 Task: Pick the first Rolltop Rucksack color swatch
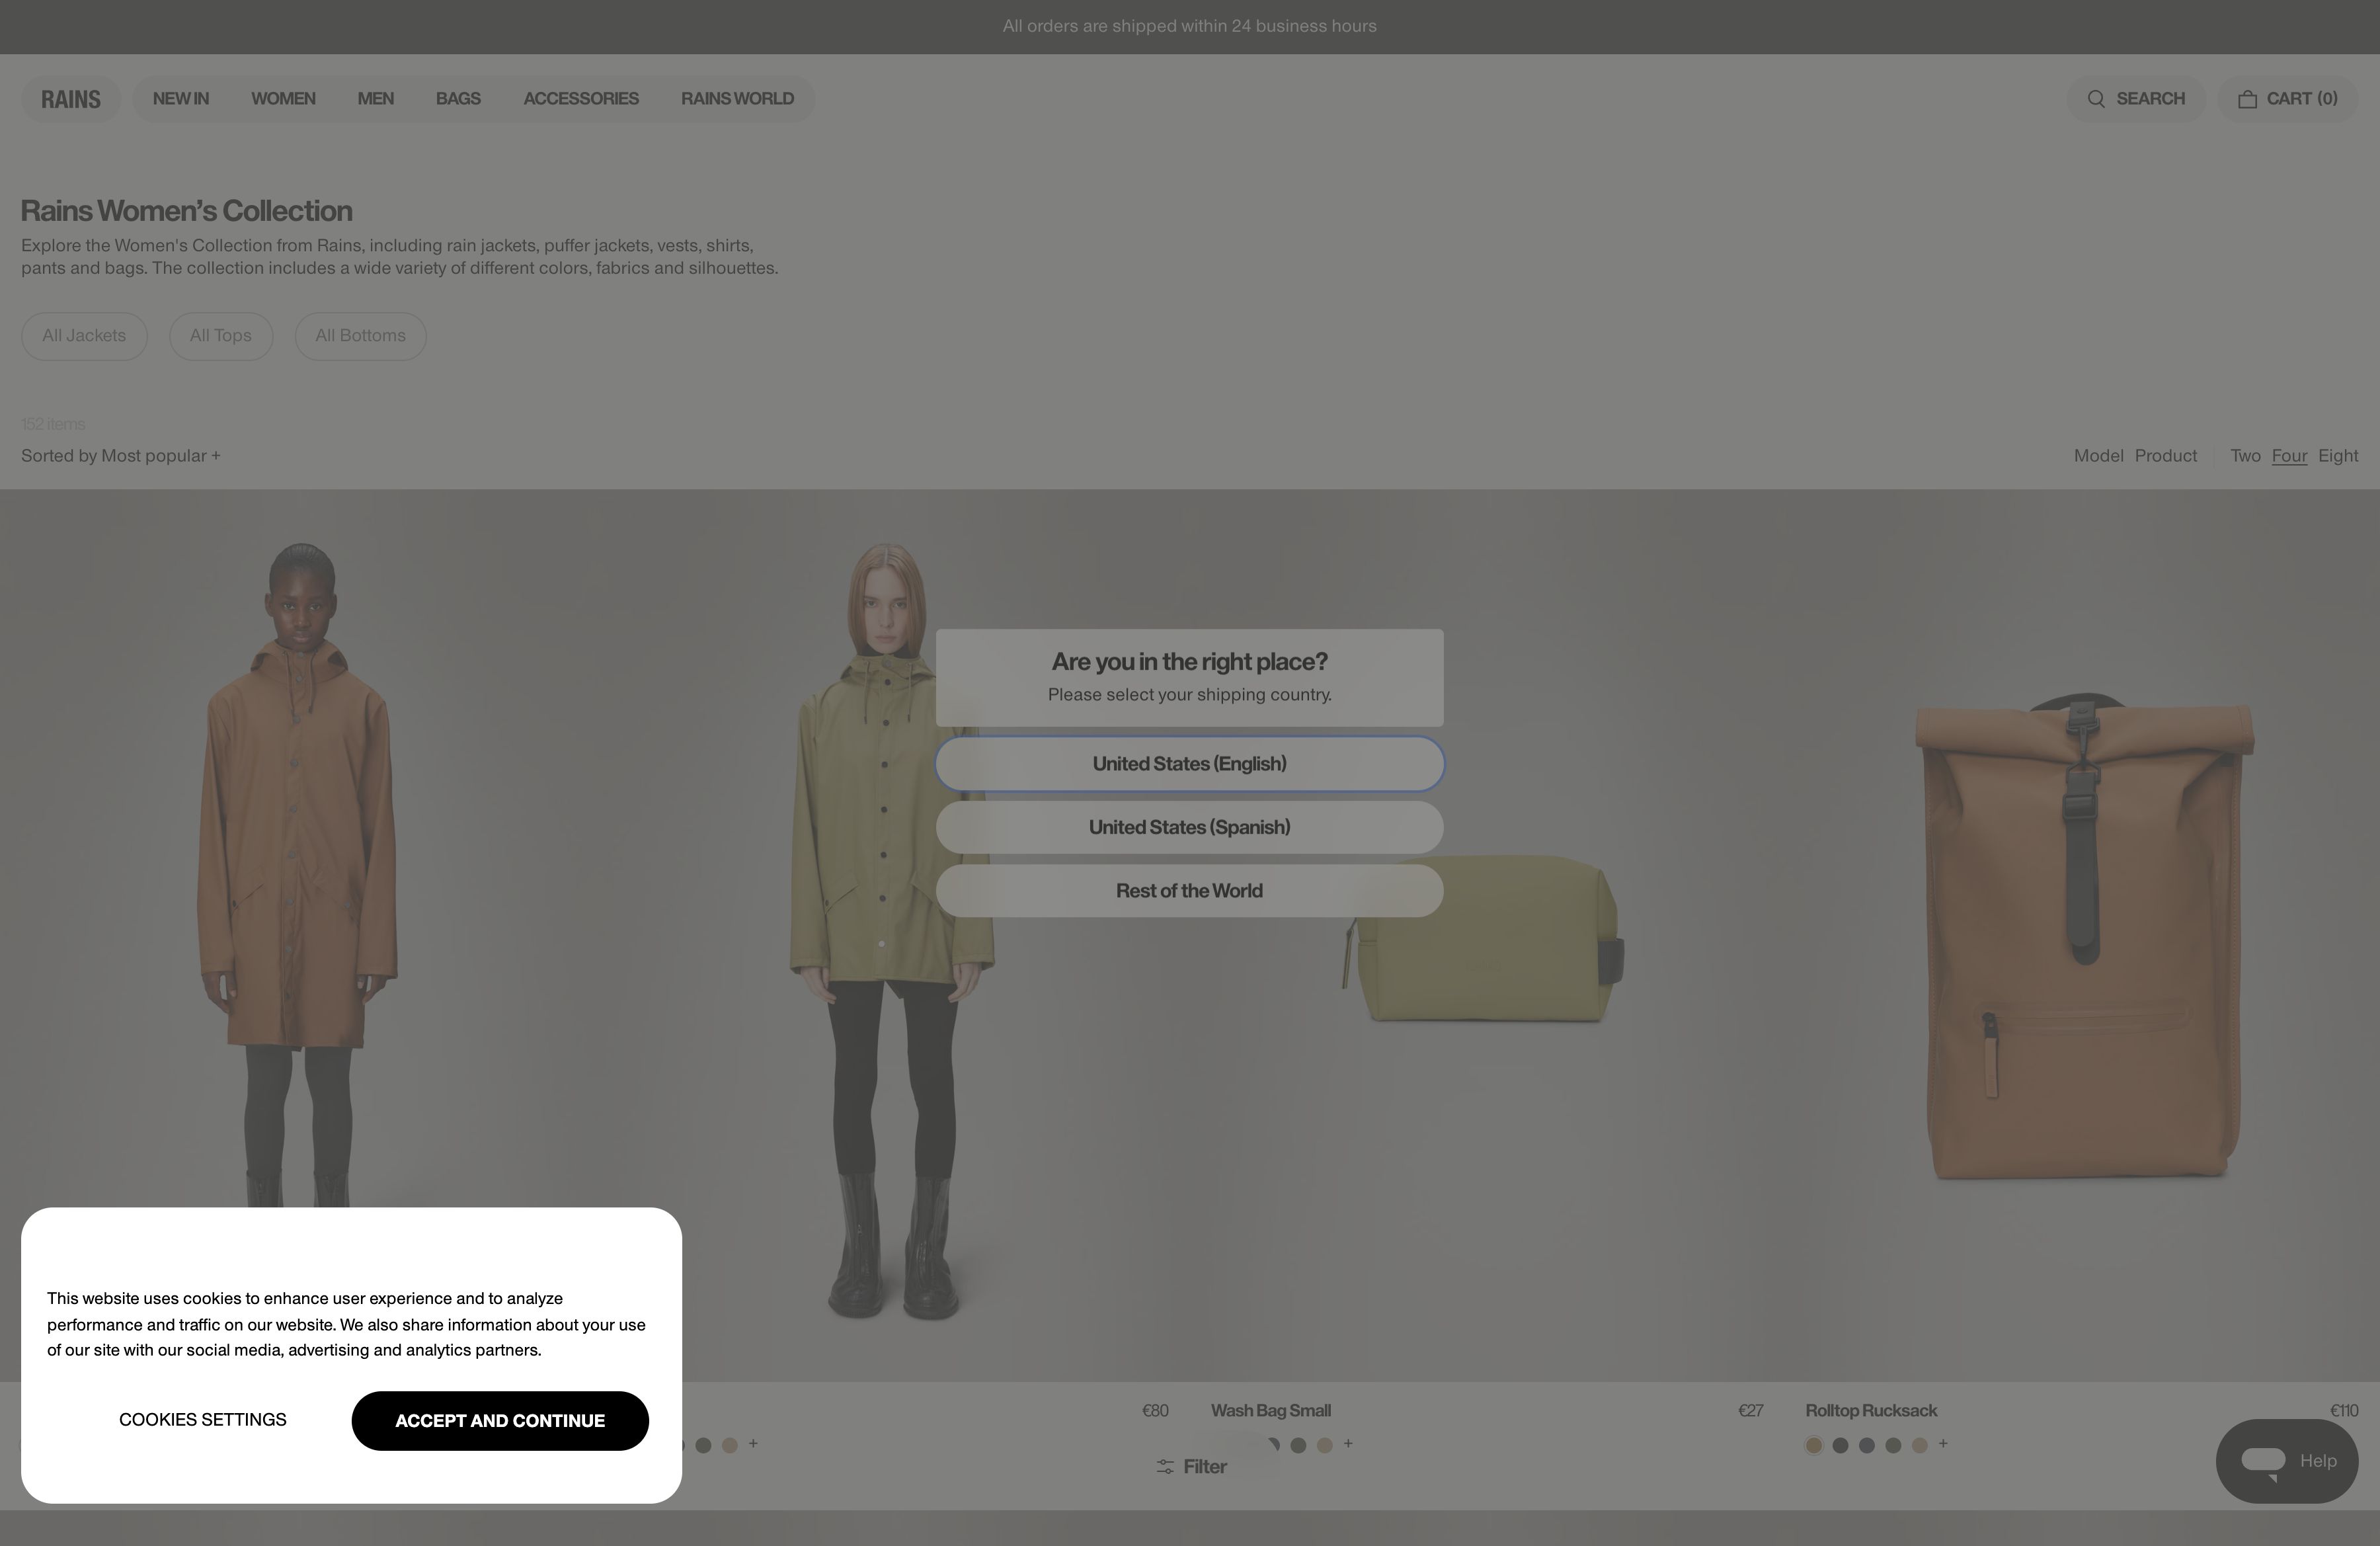1813,1445
